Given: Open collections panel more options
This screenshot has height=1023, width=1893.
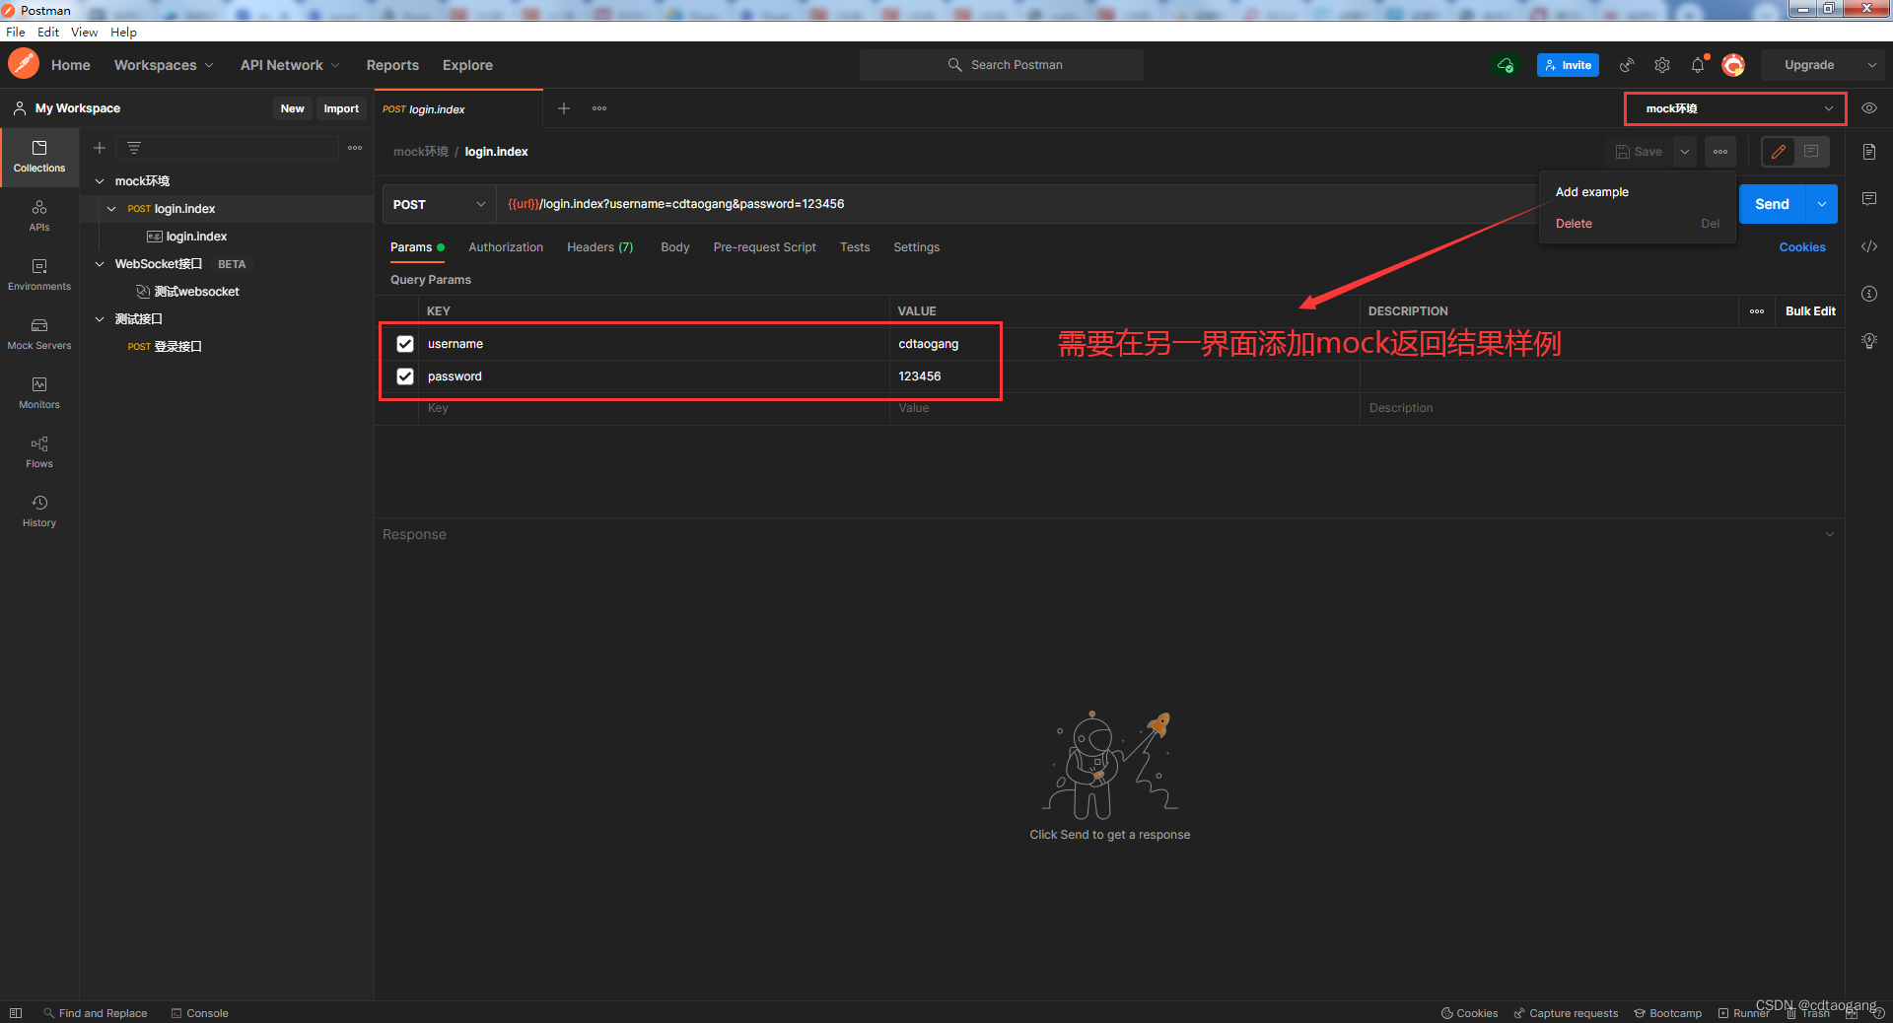Looking at the screenshot, I should pos(355,148).
